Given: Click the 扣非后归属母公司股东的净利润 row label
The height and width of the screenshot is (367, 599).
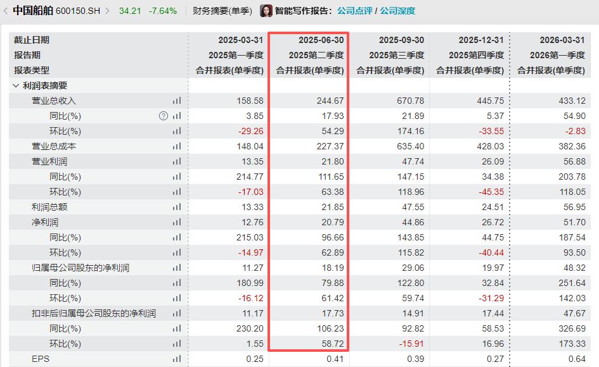Looking at the screenshot, I should [x=94, y=313].
